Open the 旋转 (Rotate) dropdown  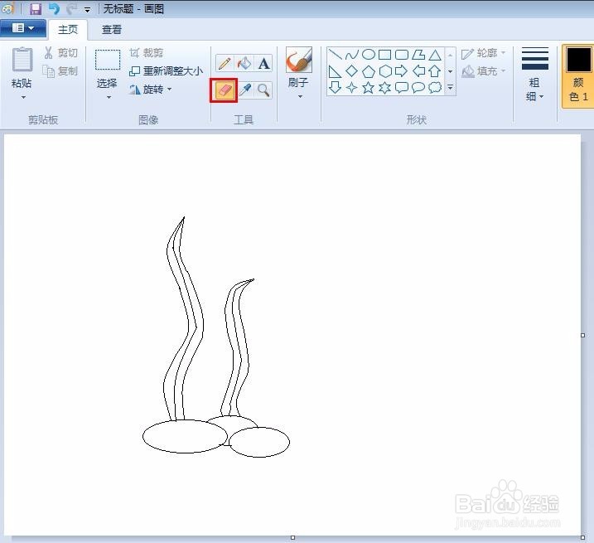coord(151,89)
